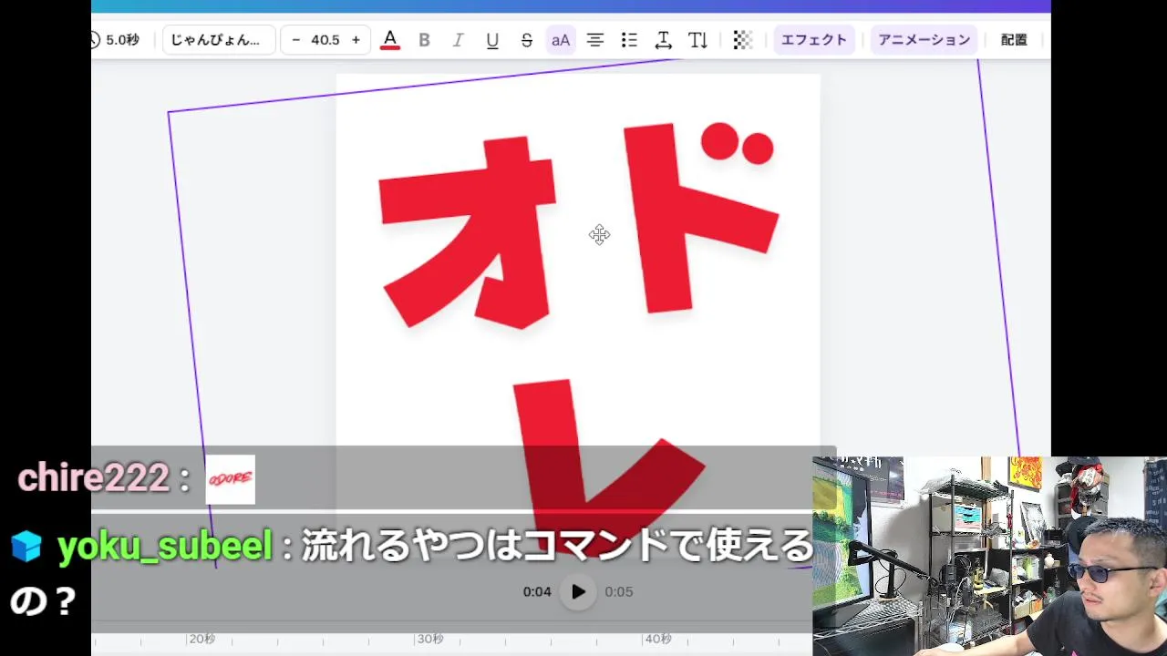Click the 40.5 font size field
Viewport: 1167px width, 656px height.
325,40
